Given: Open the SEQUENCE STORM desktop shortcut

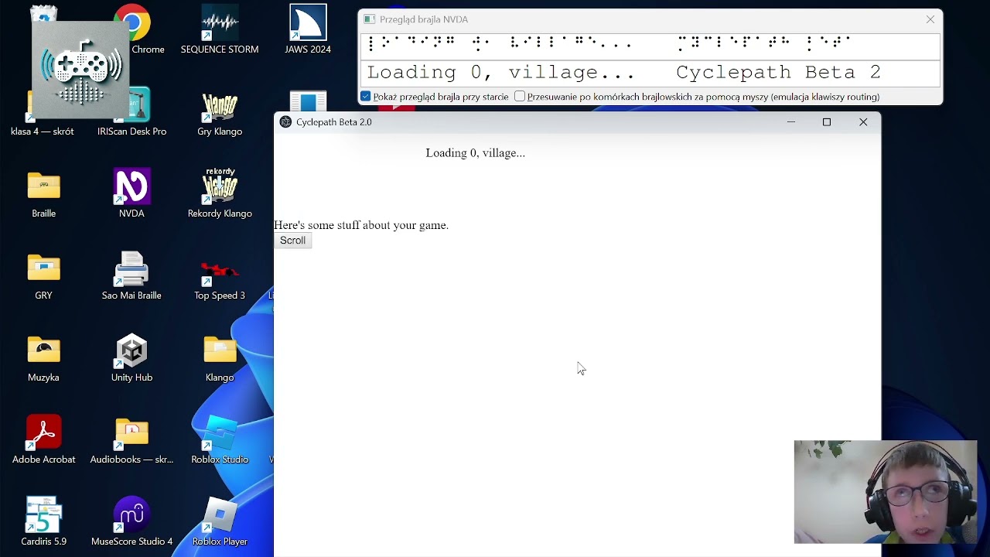Looking at the screenshot, I should point(220,31).
